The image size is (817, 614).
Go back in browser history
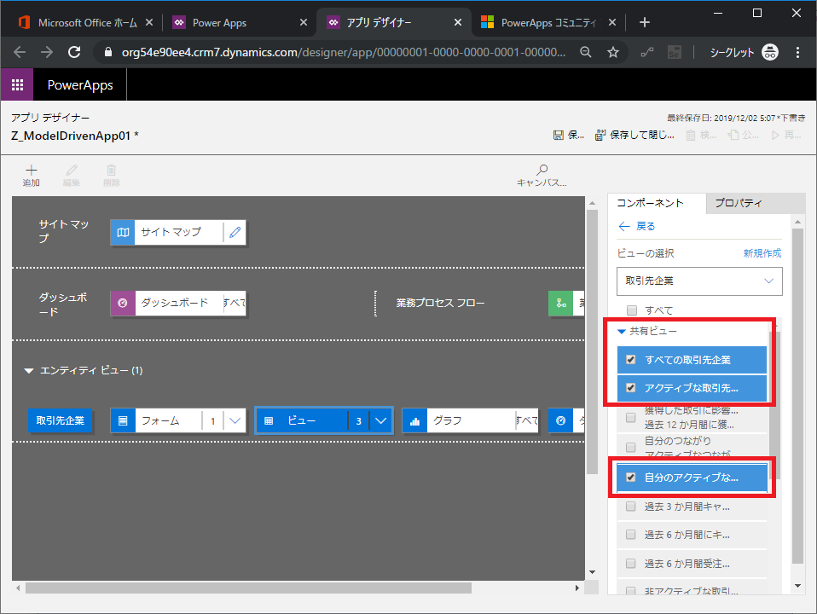pos(20,52)
